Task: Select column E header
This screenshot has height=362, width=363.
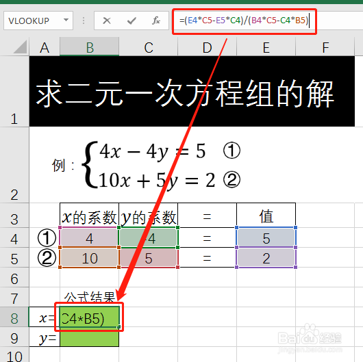Action: [x=266, y=47]
